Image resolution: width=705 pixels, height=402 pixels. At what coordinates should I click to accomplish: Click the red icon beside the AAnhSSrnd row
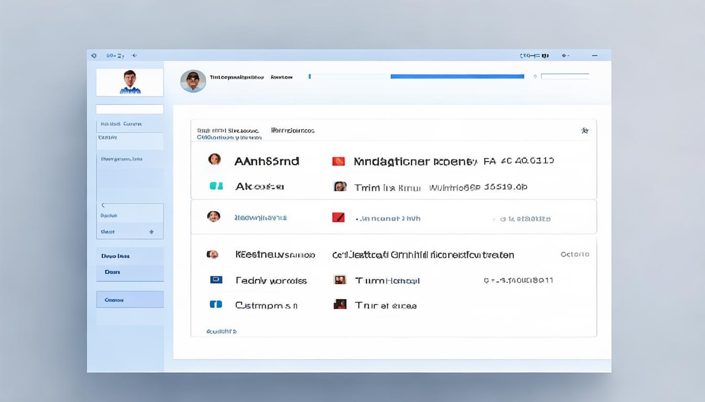pos(338,161)
